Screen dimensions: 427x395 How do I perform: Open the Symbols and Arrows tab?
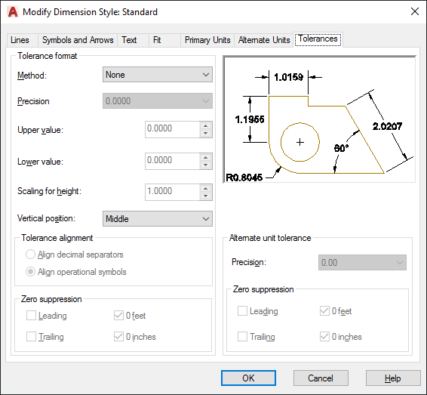point(78,40)
